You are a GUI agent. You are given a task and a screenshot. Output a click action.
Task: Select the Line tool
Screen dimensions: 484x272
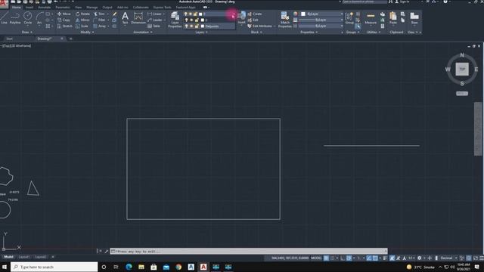coord(4,18)
